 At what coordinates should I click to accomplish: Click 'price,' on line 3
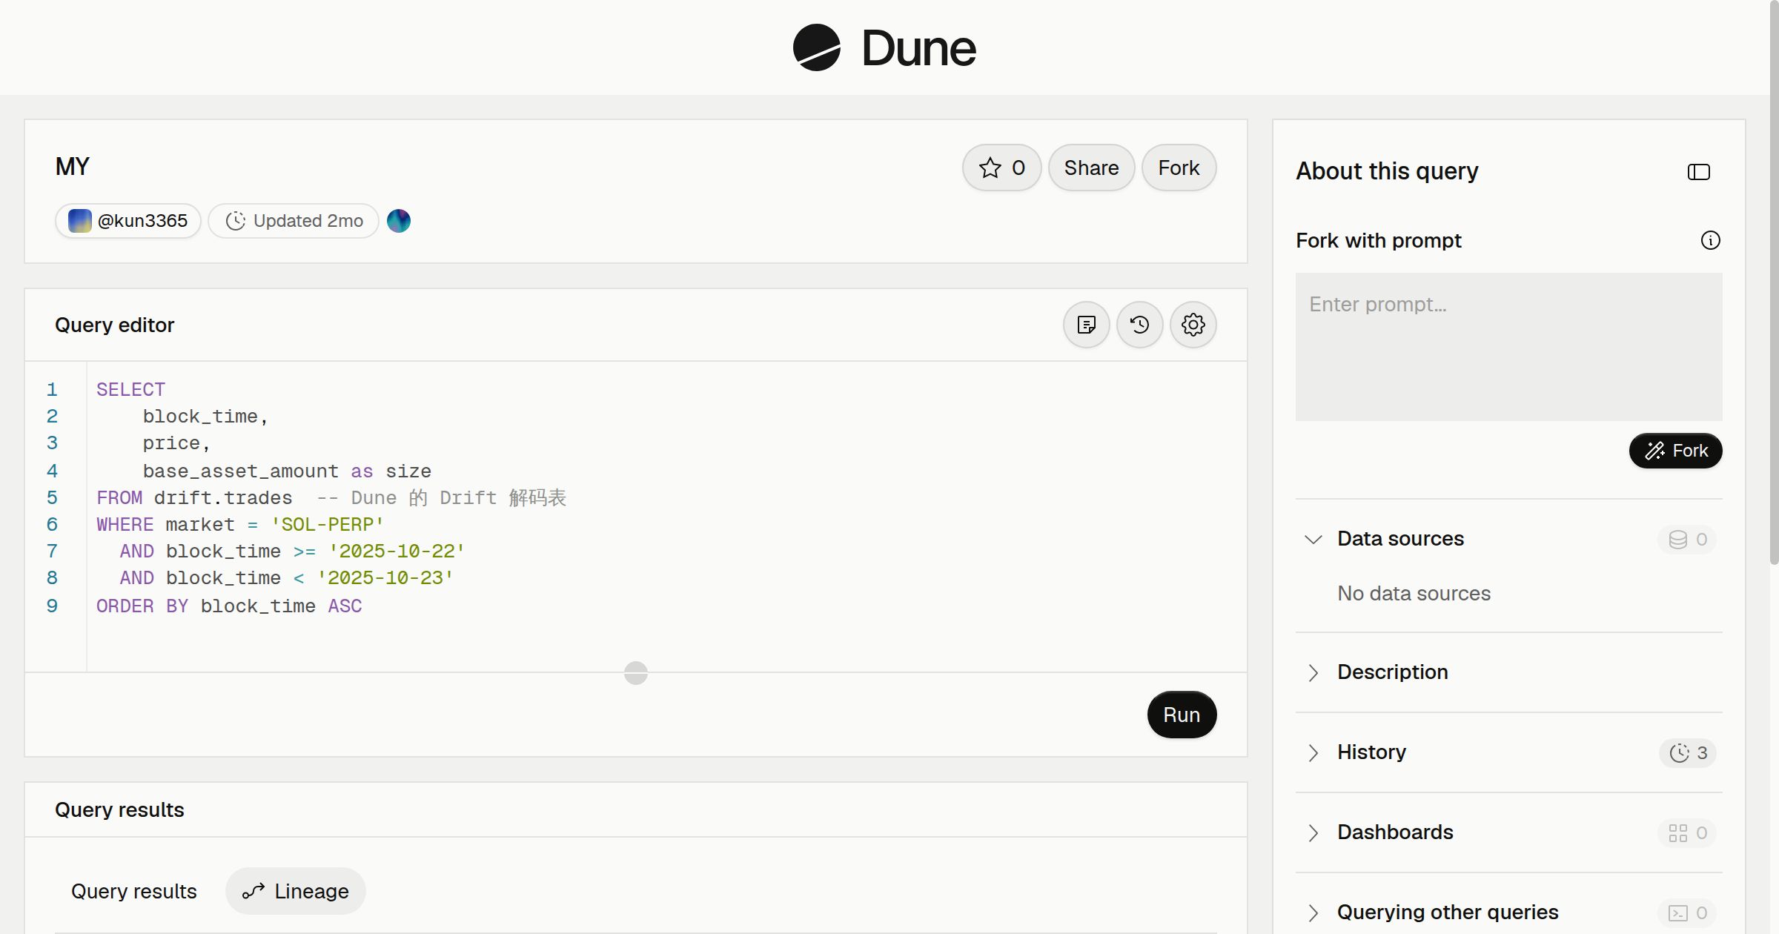click(176, 443)
